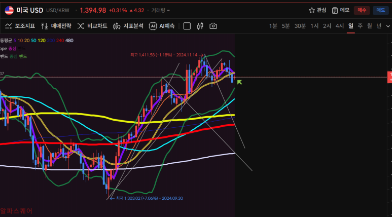Image resolution: width=392 pixels, height=217 pixels.
Task: Click the 관심 star icon
Action: point(312,10)
